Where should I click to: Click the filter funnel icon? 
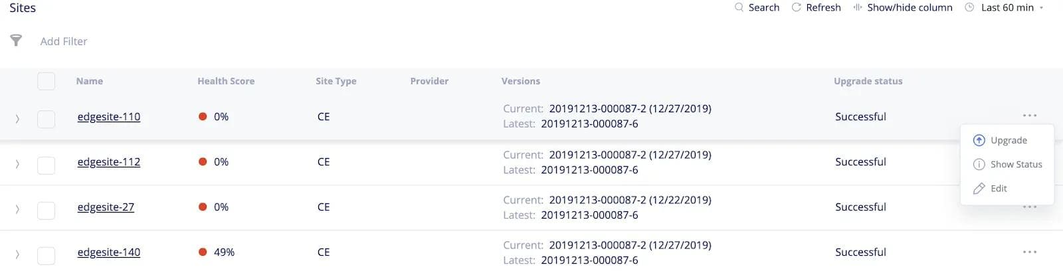[x=16, y=41]
